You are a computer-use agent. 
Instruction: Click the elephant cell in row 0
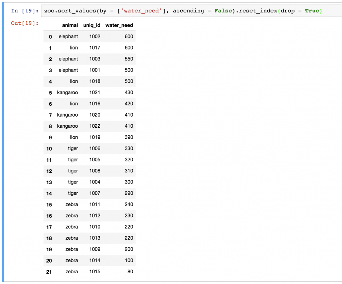coord(68,36)
